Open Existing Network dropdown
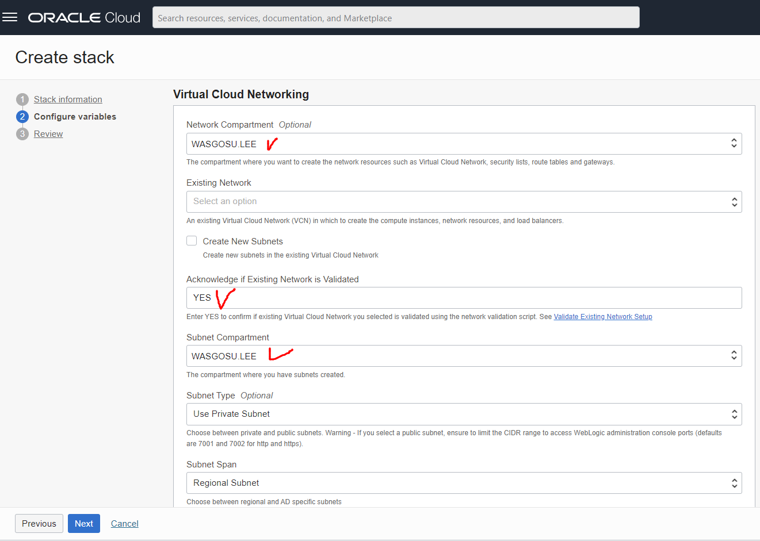The image size is (760, 541). click(x=464, y=202)
